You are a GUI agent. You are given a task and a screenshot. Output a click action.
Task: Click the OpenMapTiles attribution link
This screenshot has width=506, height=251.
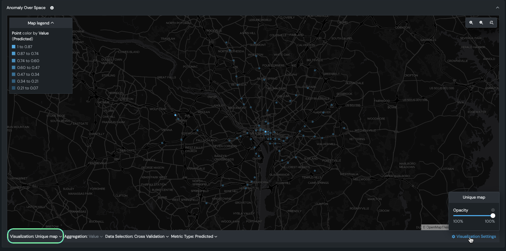(x=435, y=227)
